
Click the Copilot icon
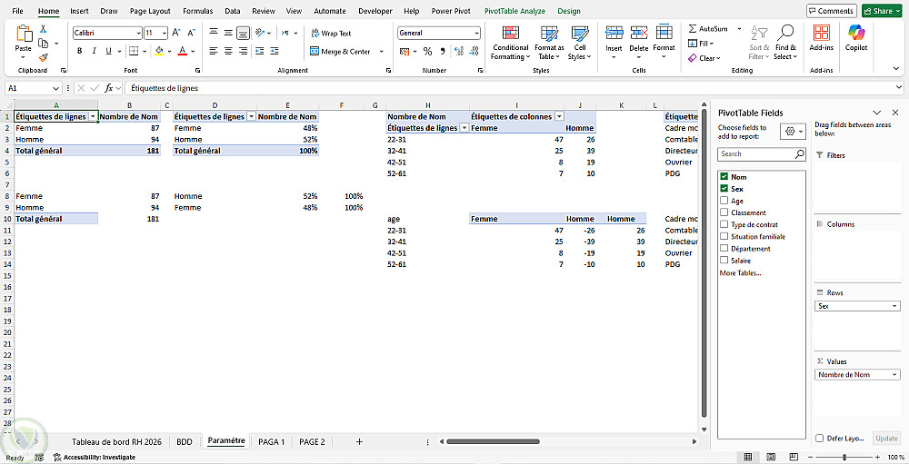click(x=856, y=32)
